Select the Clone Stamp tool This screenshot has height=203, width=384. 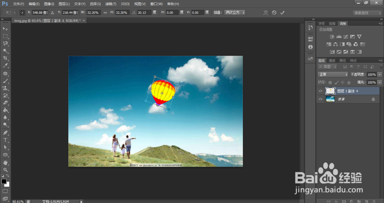5,88
